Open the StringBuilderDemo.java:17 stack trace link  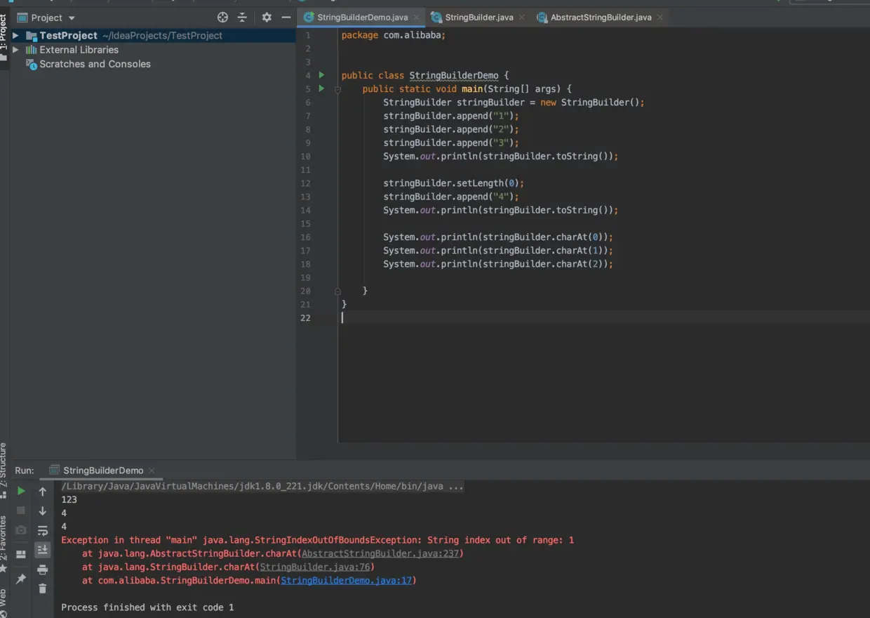point(347,581)
